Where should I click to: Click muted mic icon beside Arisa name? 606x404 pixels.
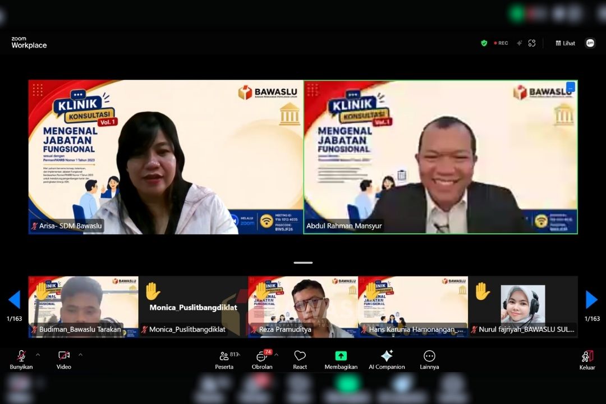(x=35, y=226)
